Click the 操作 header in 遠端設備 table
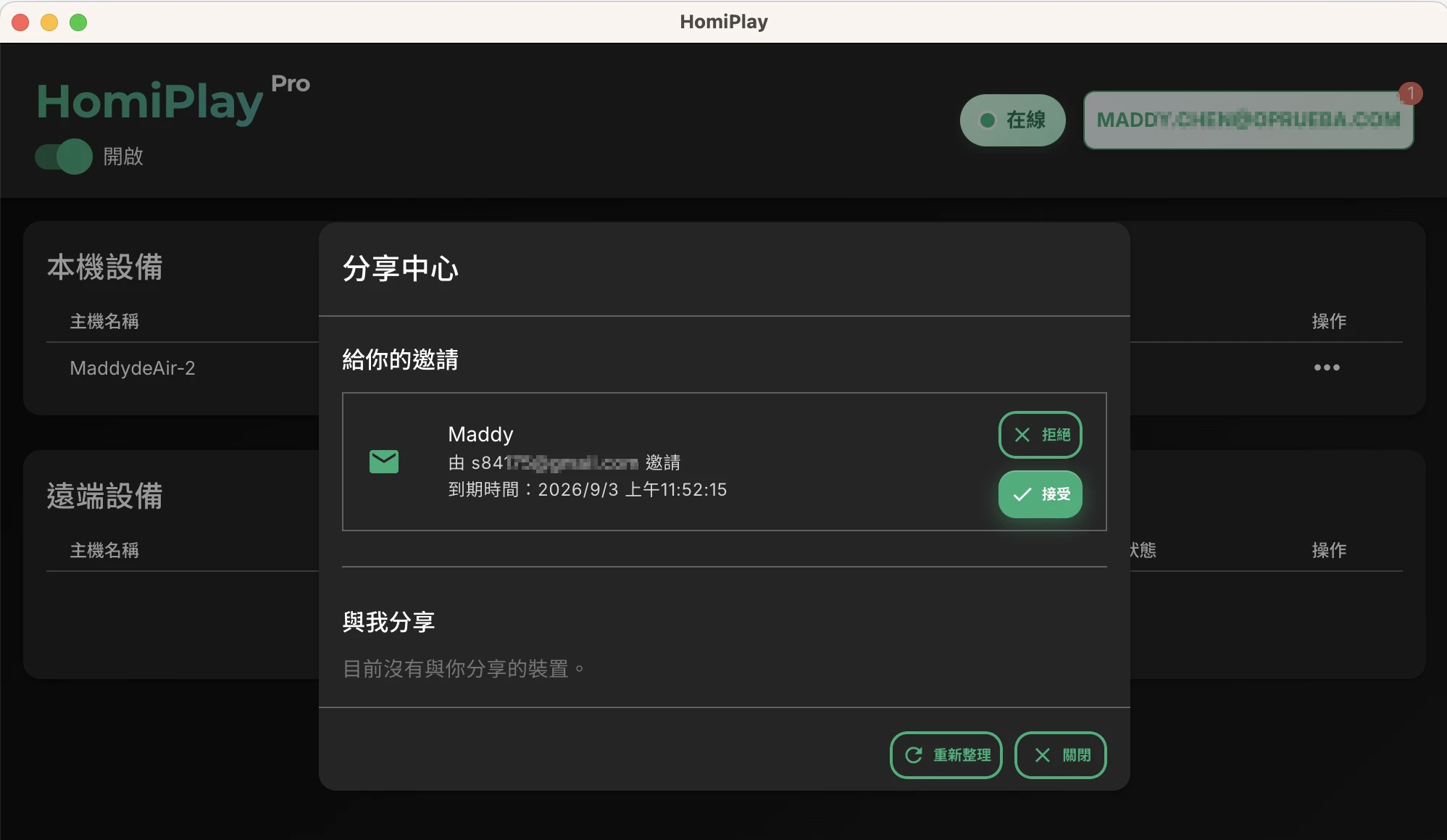Viewport: 1447px width, 840px height. point(1329,550)
